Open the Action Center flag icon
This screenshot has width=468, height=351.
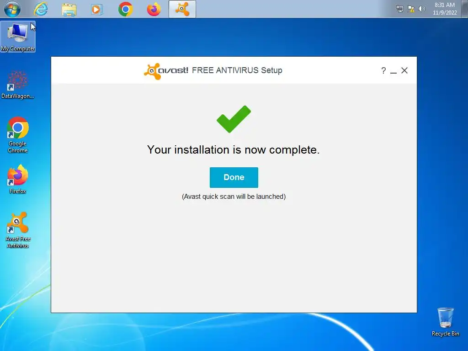coord(411,9)
